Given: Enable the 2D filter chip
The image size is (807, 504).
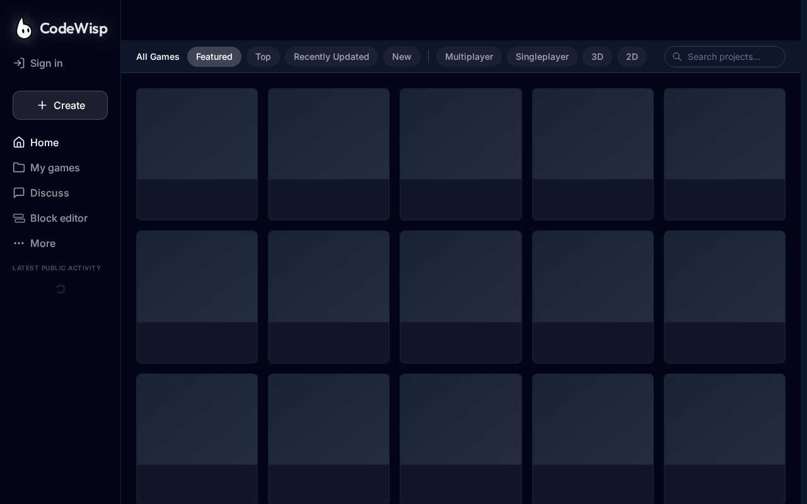Looking at the screenshot, I should (x=632, y=57).
